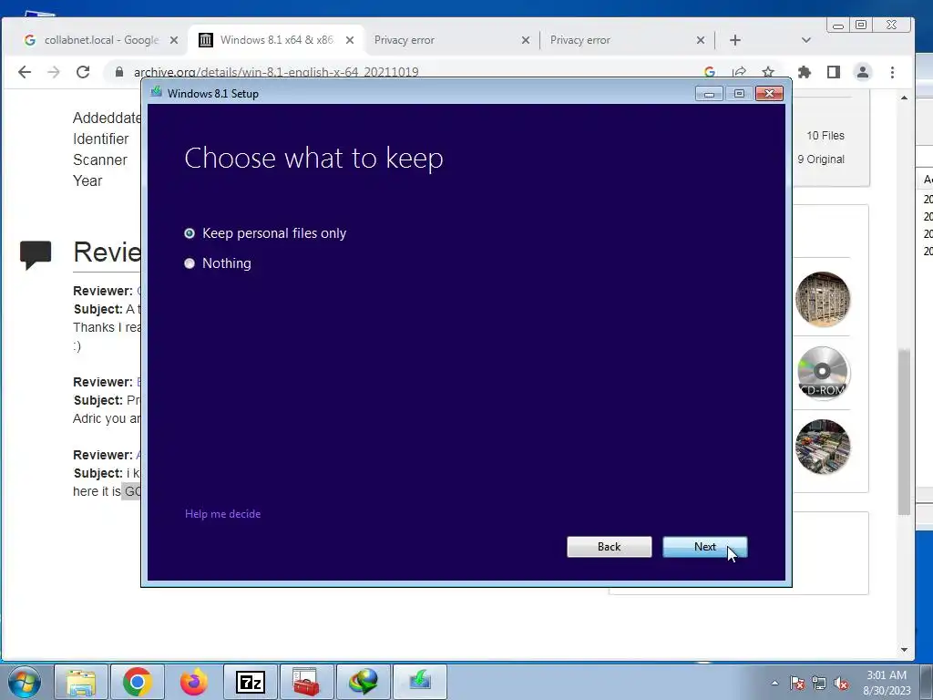This screenshot has height=700, width=933.
Task: Open network status tray icon
Action: pos(819,683)
